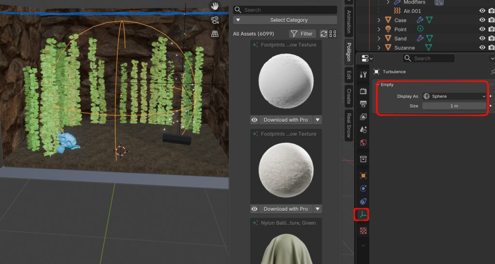Click first Download with Pro button
The width and height of the screenshot is (495, 264).
click(x=286, y=120)
